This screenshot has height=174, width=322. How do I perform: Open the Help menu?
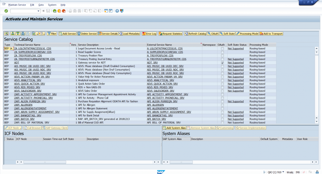(x=63, y=5)
